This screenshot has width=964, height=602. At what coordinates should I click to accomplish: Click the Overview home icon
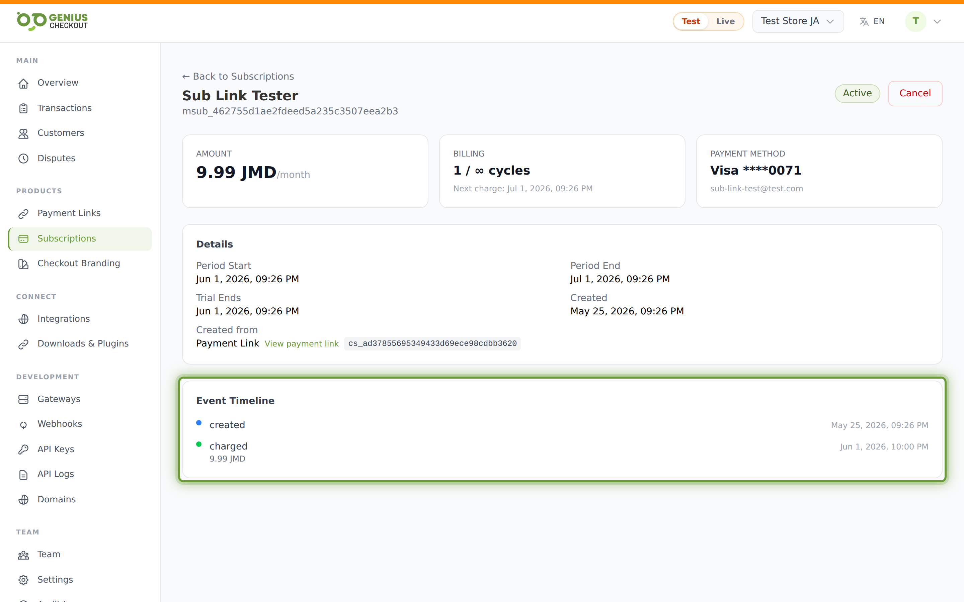(23, 83)
